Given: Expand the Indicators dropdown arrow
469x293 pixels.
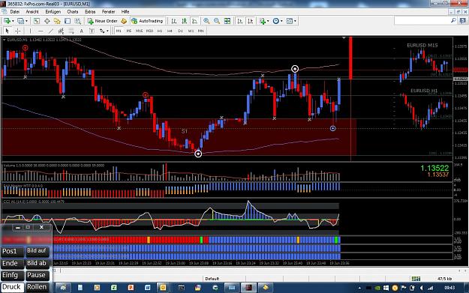Looking at the screenshot, I should [x=268, y=21].
